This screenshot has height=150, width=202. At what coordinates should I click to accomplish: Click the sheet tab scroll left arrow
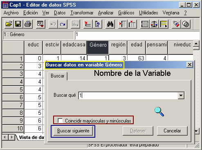(x=5, y=137)
